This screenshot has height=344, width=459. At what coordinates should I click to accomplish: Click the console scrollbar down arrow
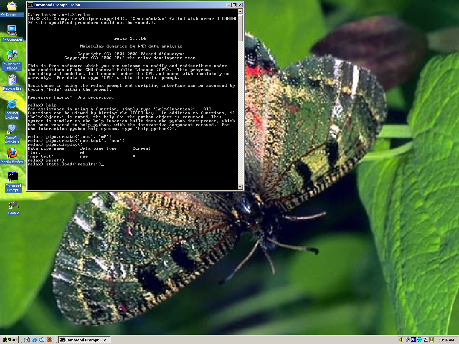pyautogui.click(x=240, y=187)
